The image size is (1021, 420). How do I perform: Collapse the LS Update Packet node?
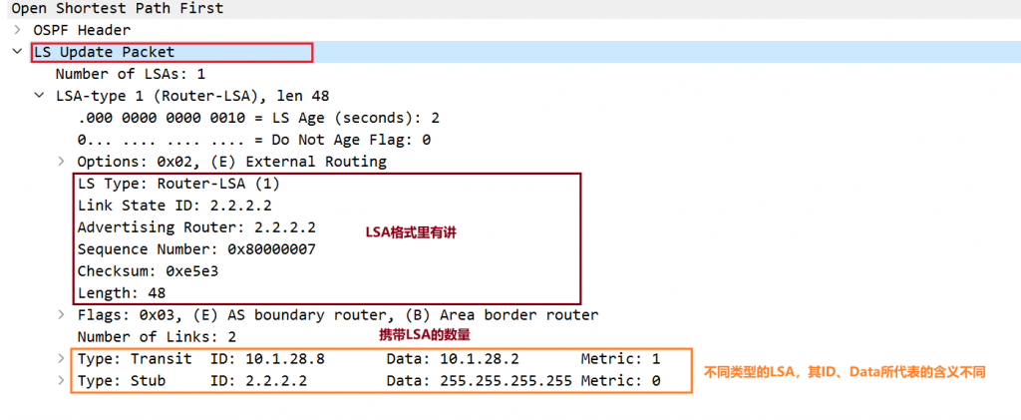pyautogui.click(x=18, y=52)
